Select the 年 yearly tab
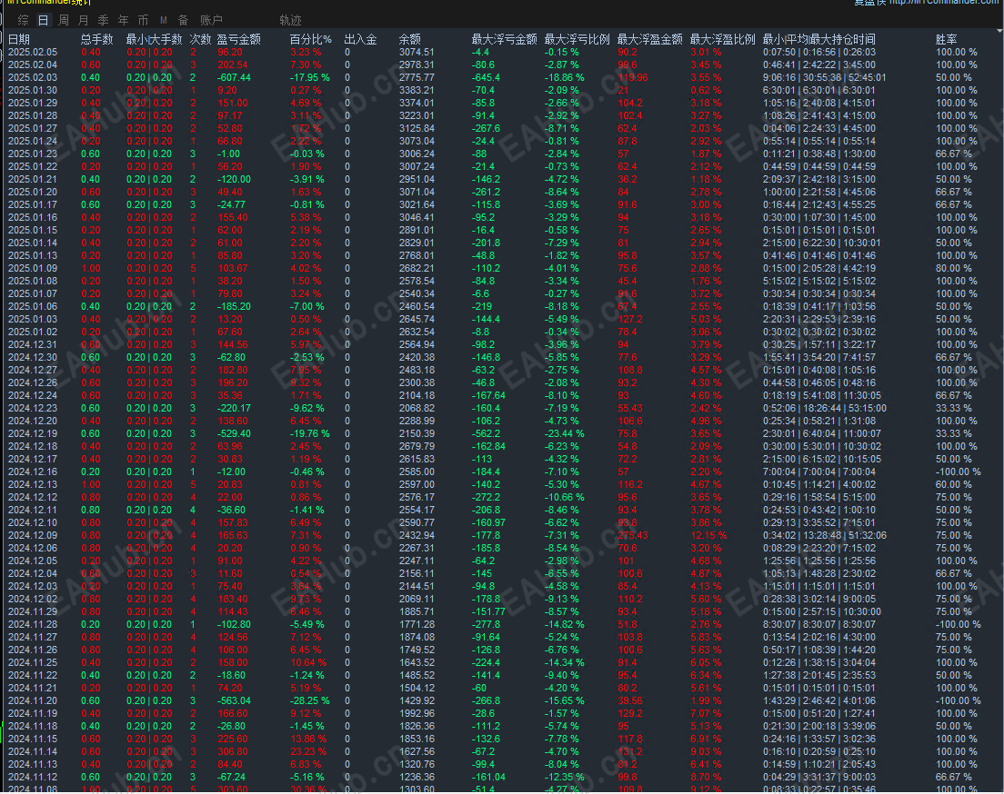Image resolution: width=1004 pixels, height=794 pixels. (123, 21)
